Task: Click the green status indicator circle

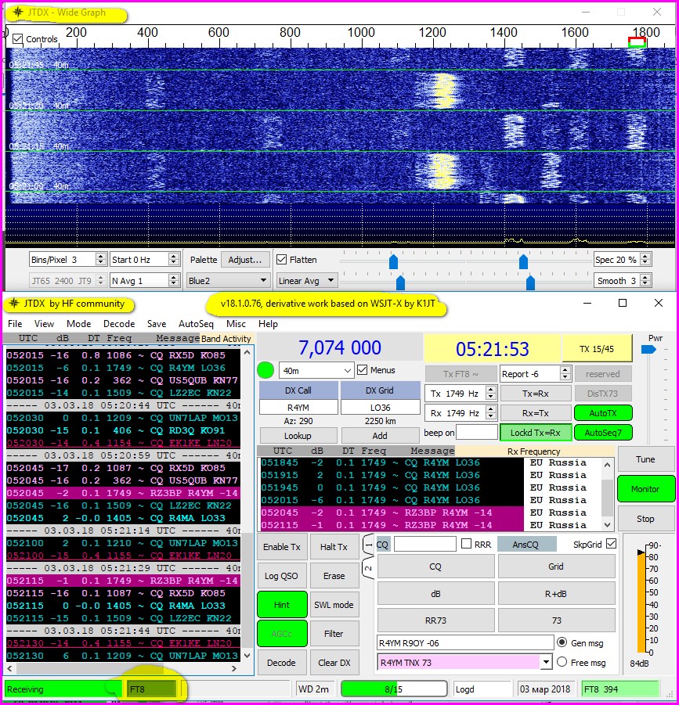Action: pos(267,370)
